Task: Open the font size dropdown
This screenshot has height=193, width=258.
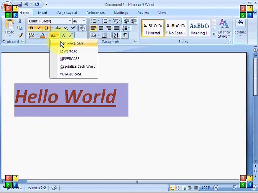Action: coord(84,21)
